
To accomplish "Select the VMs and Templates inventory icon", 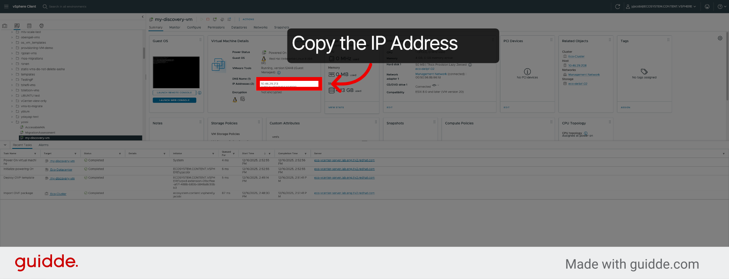I will click(17, 26).
